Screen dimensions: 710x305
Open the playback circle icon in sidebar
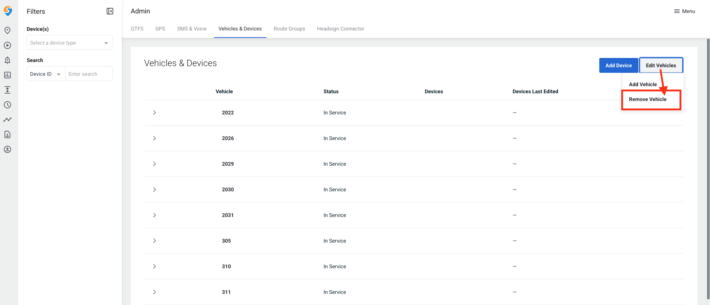click(7, 45)
